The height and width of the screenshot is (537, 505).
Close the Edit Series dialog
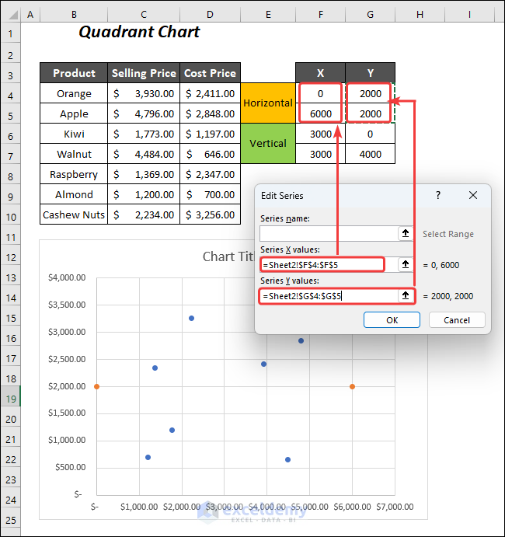pyautogui.click(x=473, y=196)
